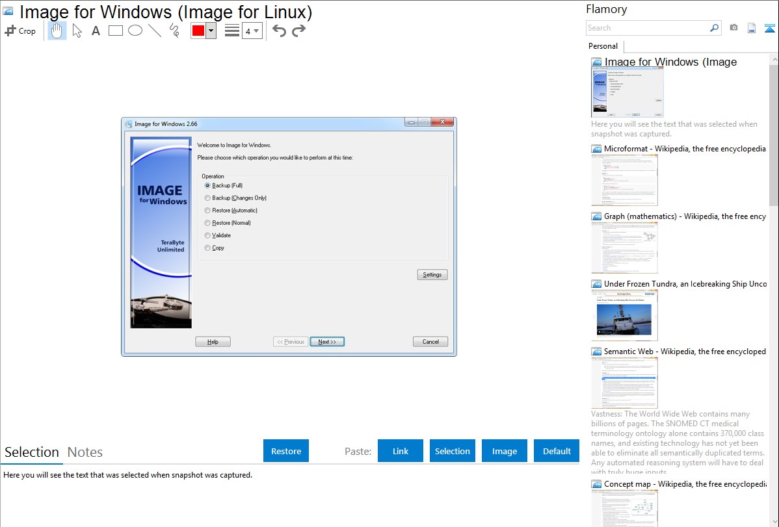Click the icon beside the sidebar Image for Windows title
Image resolution: width=779 pixels, height=527 pixels.
pyautogui.click(x=596, y=62)
